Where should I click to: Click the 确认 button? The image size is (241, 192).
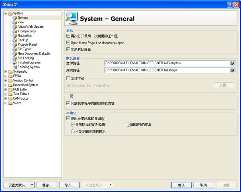[181, 185]
